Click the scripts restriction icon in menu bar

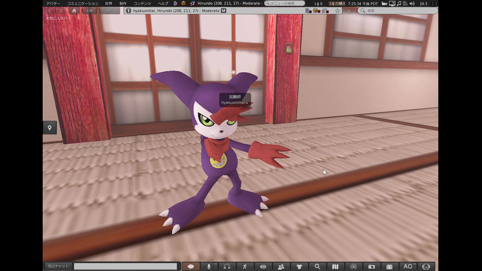pyautogui.click(x=176, y=4)
